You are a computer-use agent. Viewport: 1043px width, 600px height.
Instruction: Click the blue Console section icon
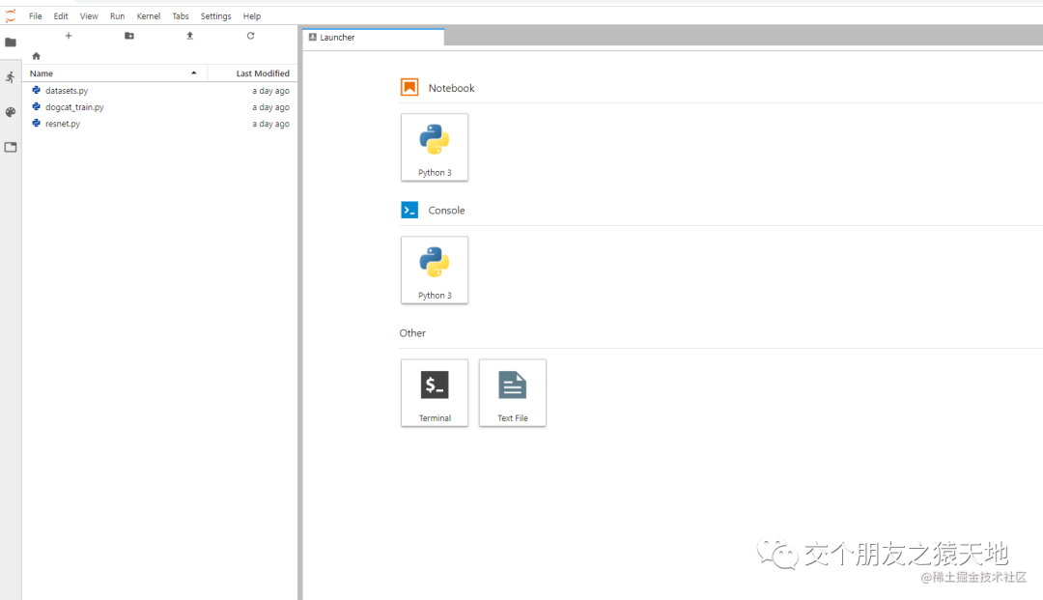pyautogui.click(x=409, y=211)
